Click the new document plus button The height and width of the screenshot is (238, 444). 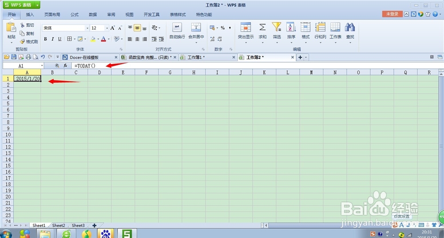300,57
